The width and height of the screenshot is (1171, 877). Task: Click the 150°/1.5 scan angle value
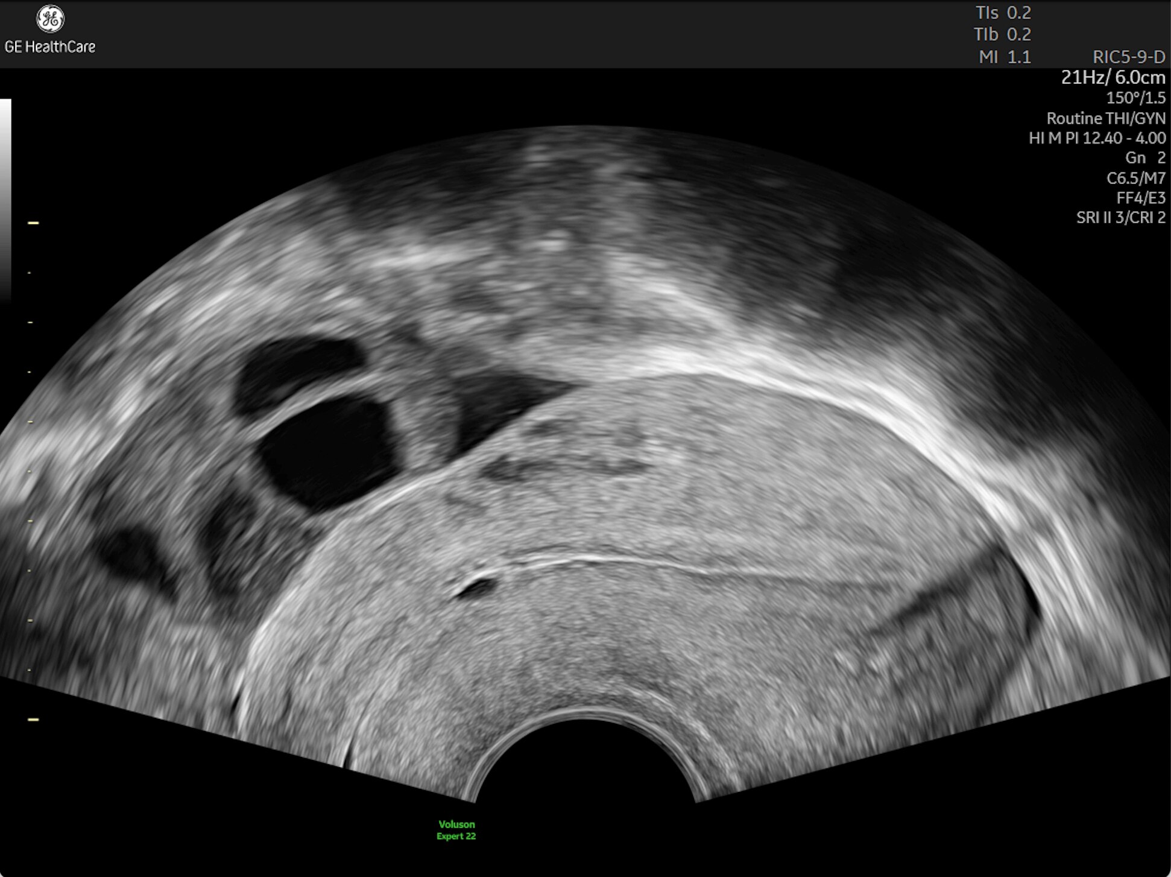1135,98
